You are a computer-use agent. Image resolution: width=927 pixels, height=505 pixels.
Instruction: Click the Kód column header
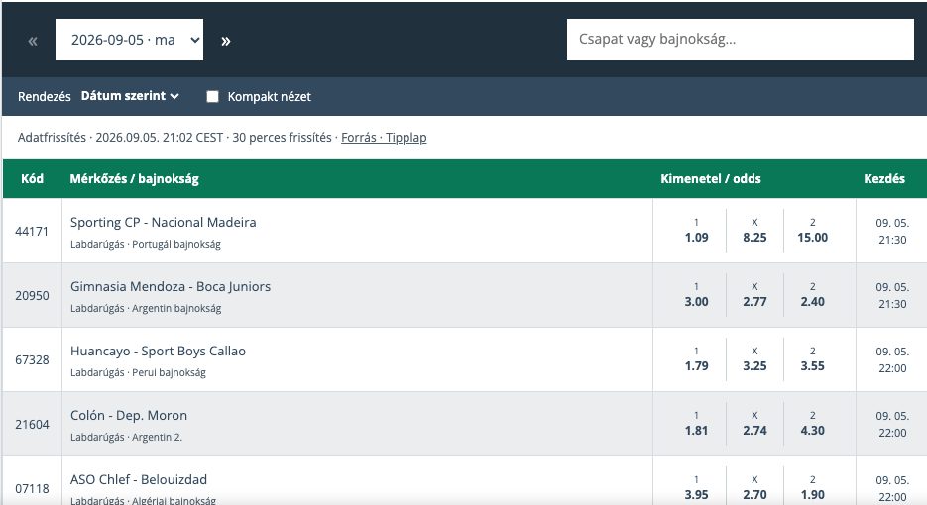(33, 178)
